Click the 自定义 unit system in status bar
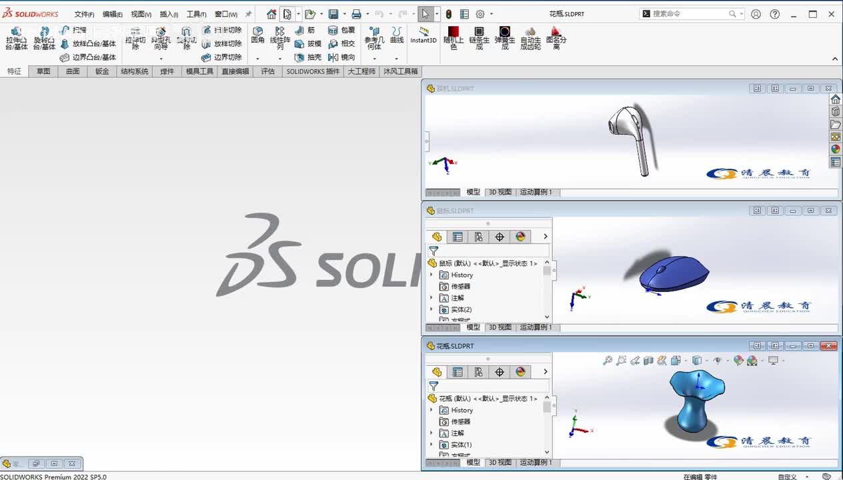The height and width of the screenshot is (480, 843). point(787,477)
